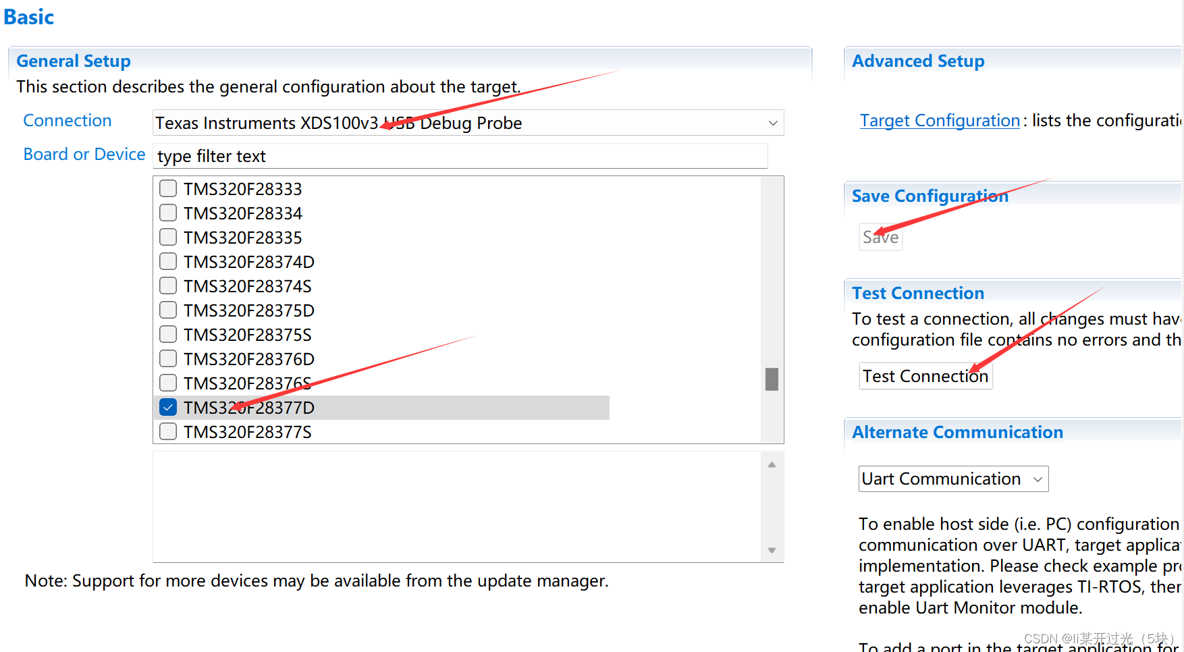
Task: Select the TMS320F28376S row label
Action: tap(248, 383)
